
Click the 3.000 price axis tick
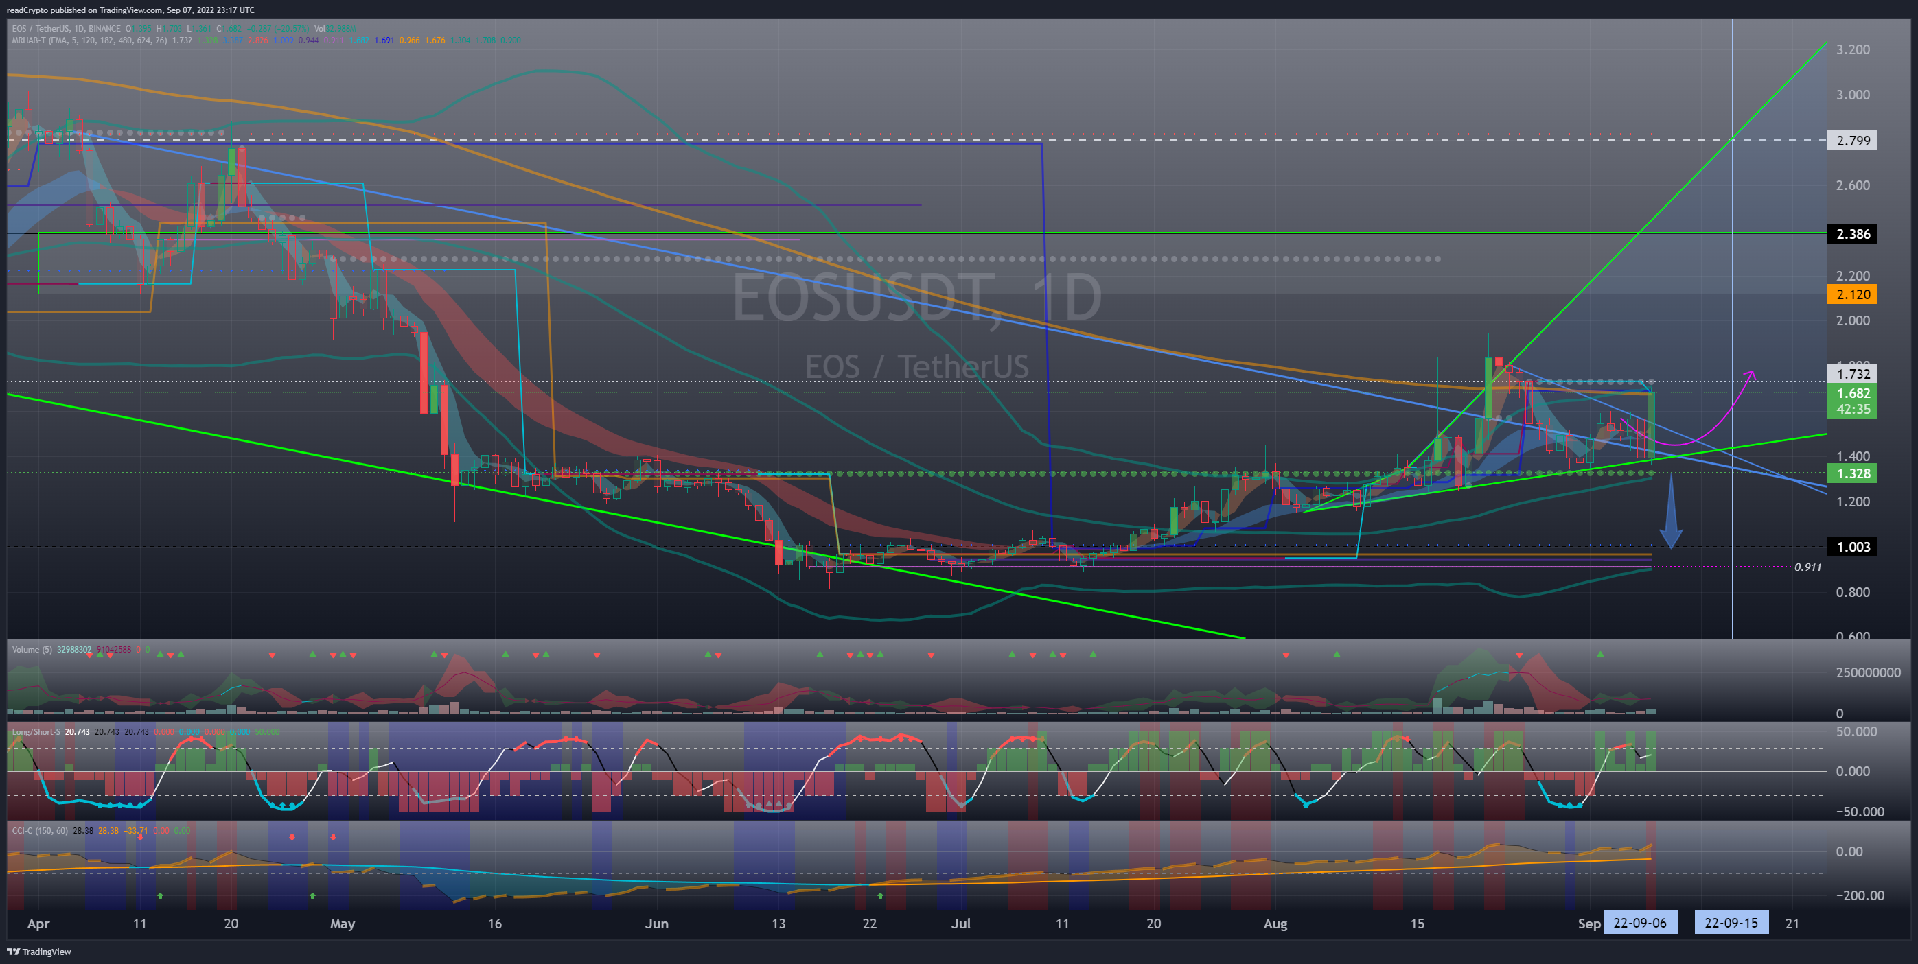1853,95
